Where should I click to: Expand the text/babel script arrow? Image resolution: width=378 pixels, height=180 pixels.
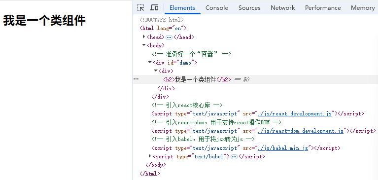pos(150,156)
